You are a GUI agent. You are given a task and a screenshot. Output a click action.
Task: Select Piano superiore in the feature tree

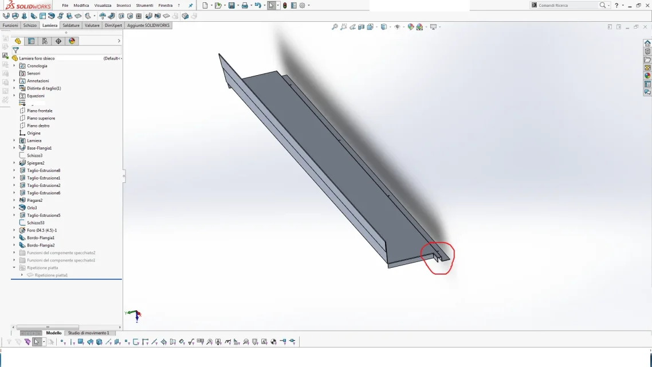(x=41, y=118)
